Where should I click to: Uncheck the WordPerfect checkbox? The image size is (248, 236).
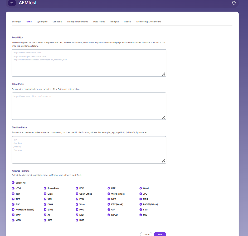pyautogui.click(x=109, y=194)
